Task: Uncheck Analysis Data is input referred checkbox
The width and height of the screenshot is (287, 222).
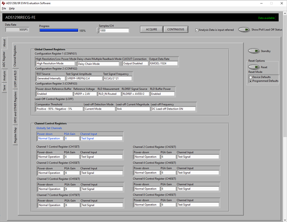Action: click(x=197, y=30)
